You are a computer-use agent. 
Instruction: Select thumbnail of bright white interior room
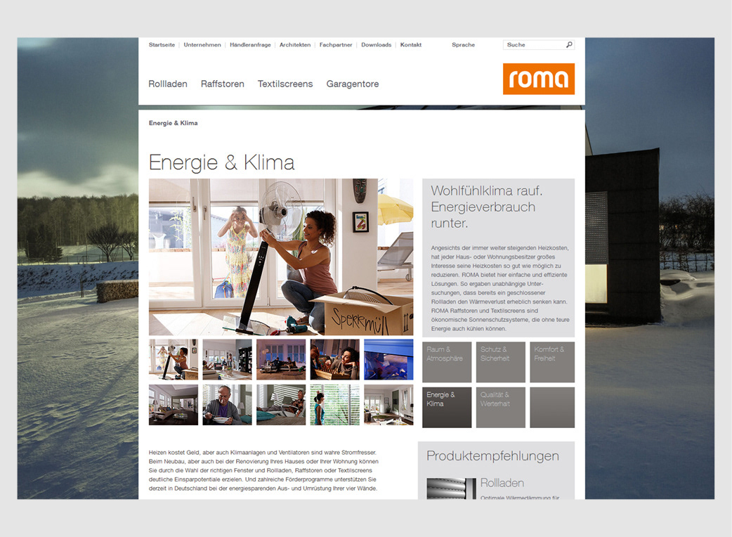[x=388, y=405]
